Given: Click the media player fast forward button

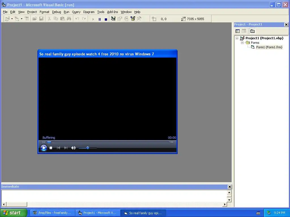Looking at the screenshot, I should [x=172, y=142].
